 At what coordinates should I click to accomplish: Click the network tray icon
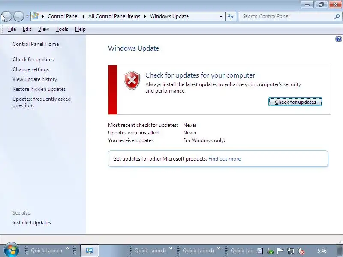[291, 251]
